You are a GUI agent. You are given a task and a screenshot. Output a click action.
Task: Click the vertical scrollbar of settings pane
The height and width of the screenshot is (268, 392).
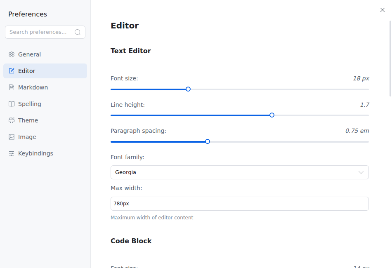[390, 59]
